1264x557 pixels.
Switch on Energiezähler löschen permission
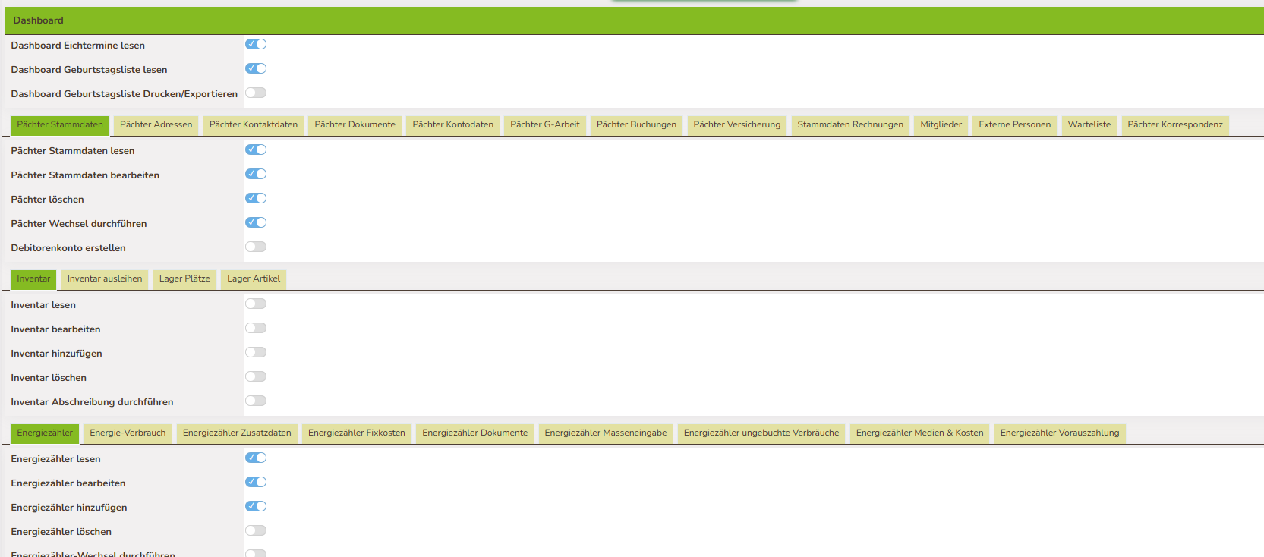[x=256, y=531]
